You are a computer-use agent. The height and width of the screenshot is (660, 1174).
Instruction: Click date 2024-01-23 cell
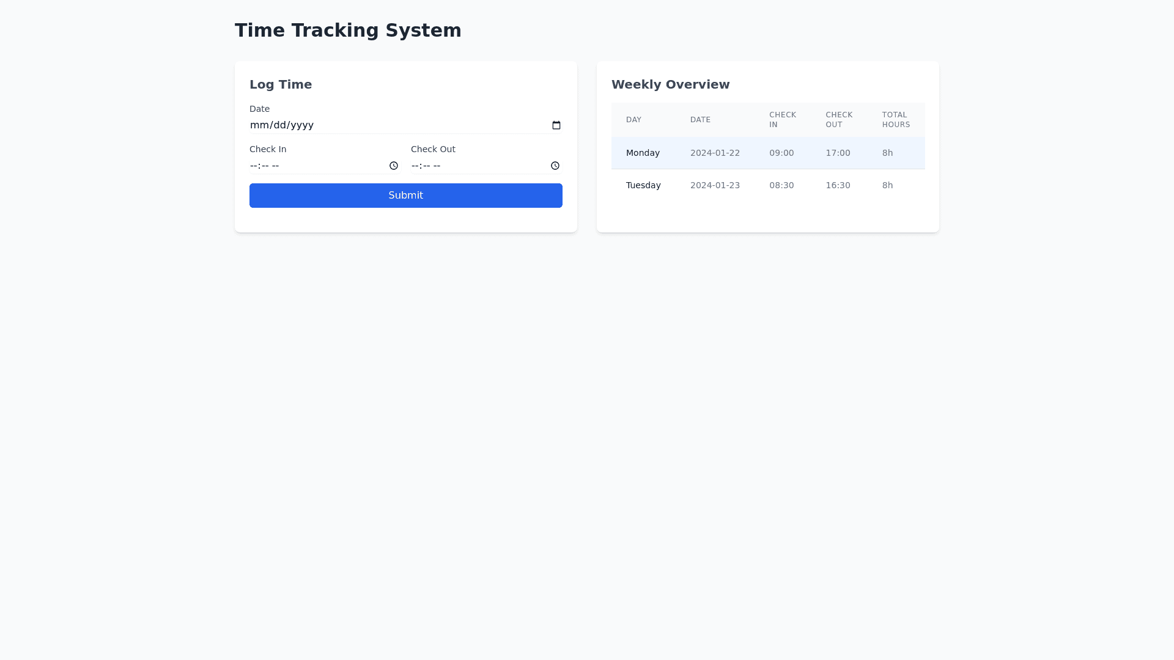click(x=715, y=185)
